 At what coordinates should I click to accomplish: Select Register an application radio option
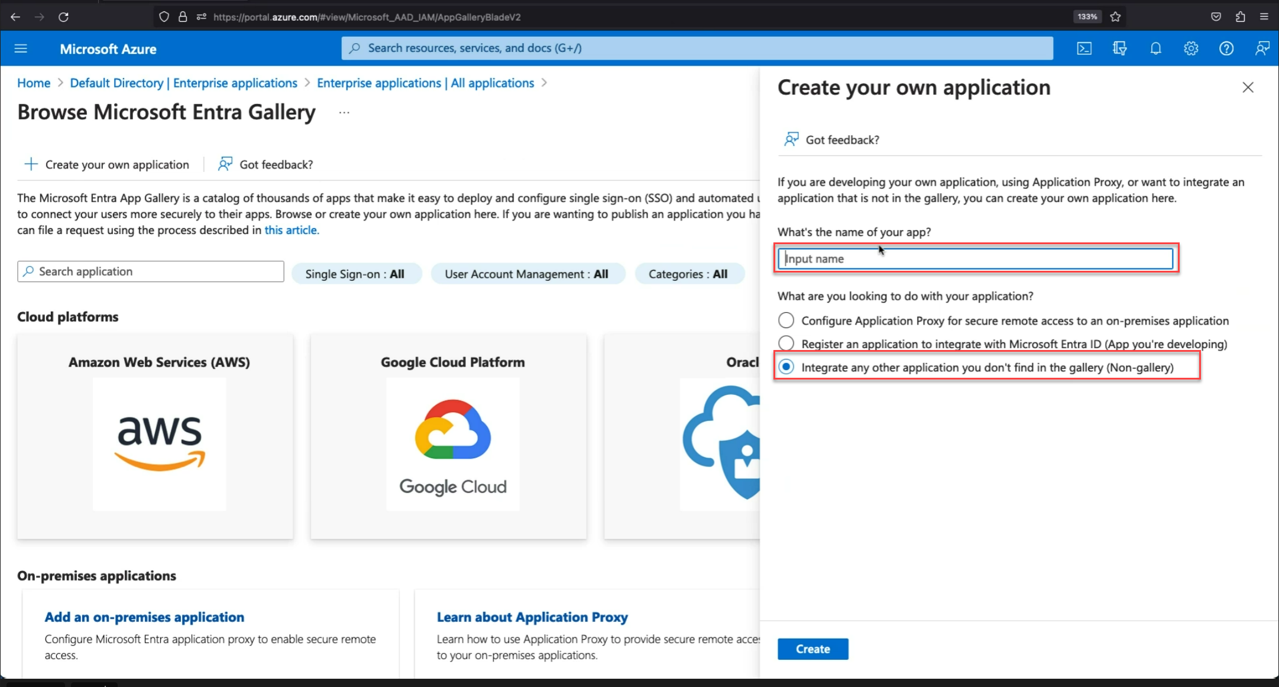pyautogui.click(x=786, y=343)
